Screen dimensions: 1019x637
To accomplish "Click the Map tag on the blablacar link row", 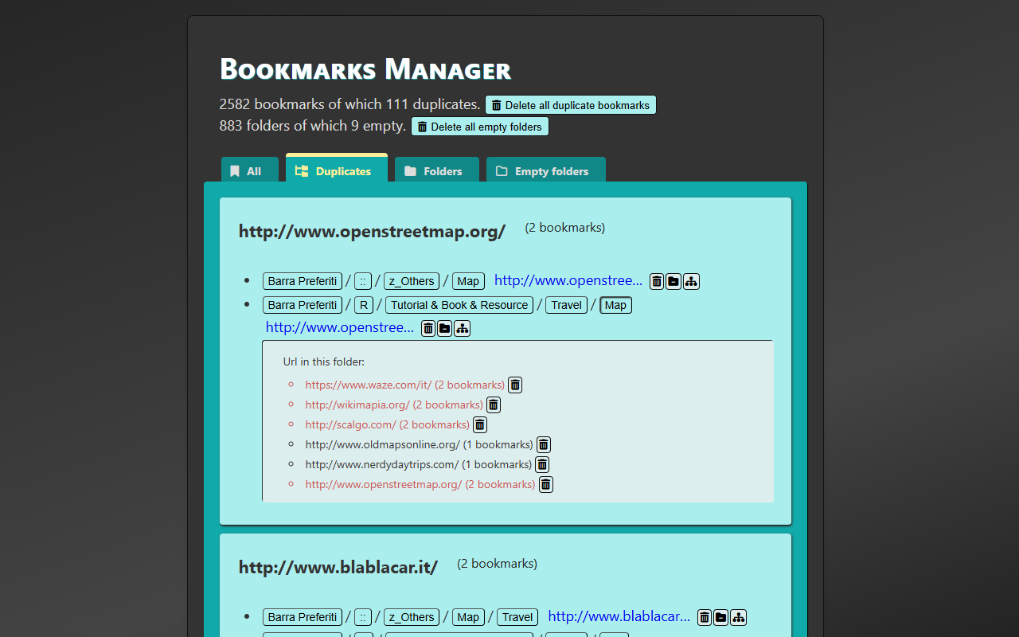I will pyautogui.click(x=468, y=617).
